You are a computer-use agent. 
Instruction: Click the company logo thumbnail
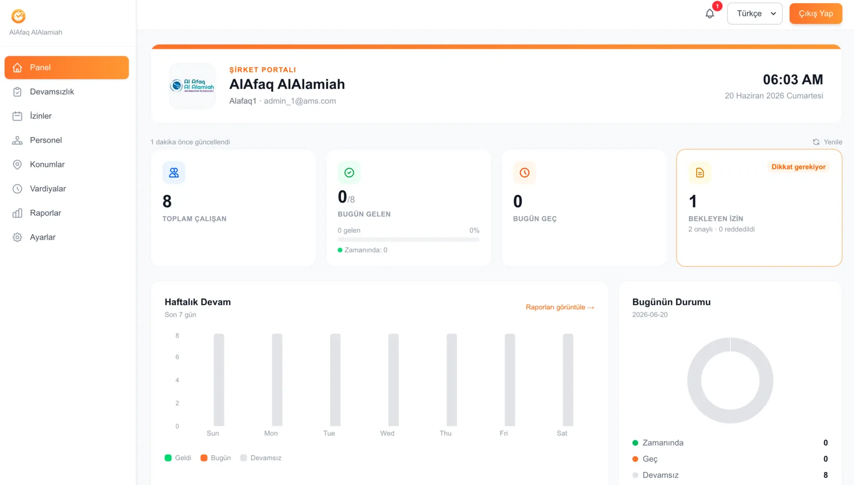pos(193,86)
